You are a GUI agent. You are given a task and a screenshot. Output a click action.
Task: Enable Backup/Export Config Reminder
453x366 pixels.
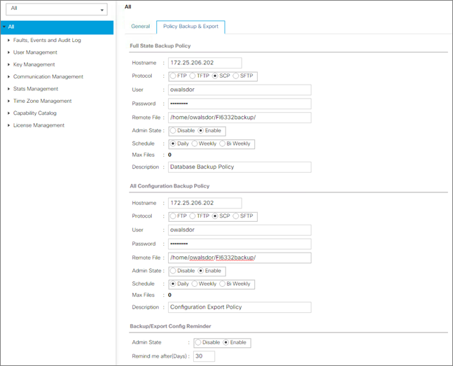click(x=226, y=342)
